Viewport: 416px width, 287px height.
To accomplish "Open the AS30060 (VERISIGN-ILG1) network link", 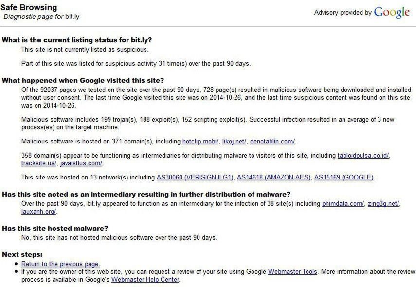I will (x=195, y=177).
